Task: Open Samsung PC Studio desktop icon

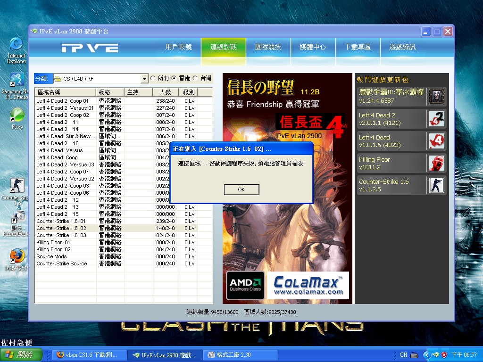Action: pos(16,86)
